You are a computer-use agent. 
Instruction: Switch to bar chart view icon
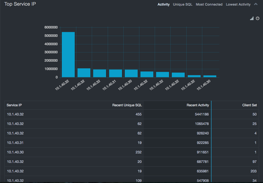pos(252,18)
